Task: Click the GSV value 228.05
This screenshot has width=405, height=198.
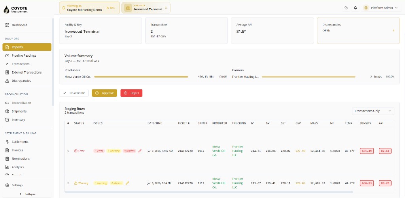Action: click(x=301, y=183)
